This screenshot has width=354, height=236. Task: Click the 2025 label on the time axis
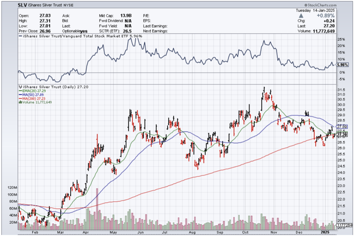pos(325,232)
